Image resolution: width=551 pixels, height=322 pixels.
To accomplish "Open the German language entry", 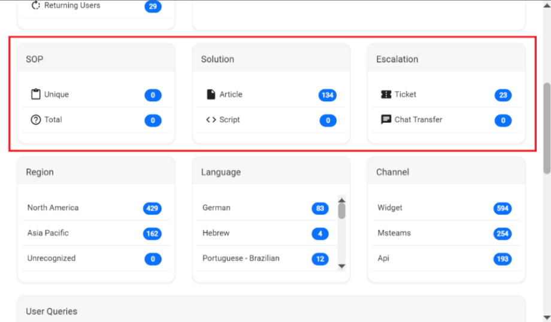I will coord(216,208).
